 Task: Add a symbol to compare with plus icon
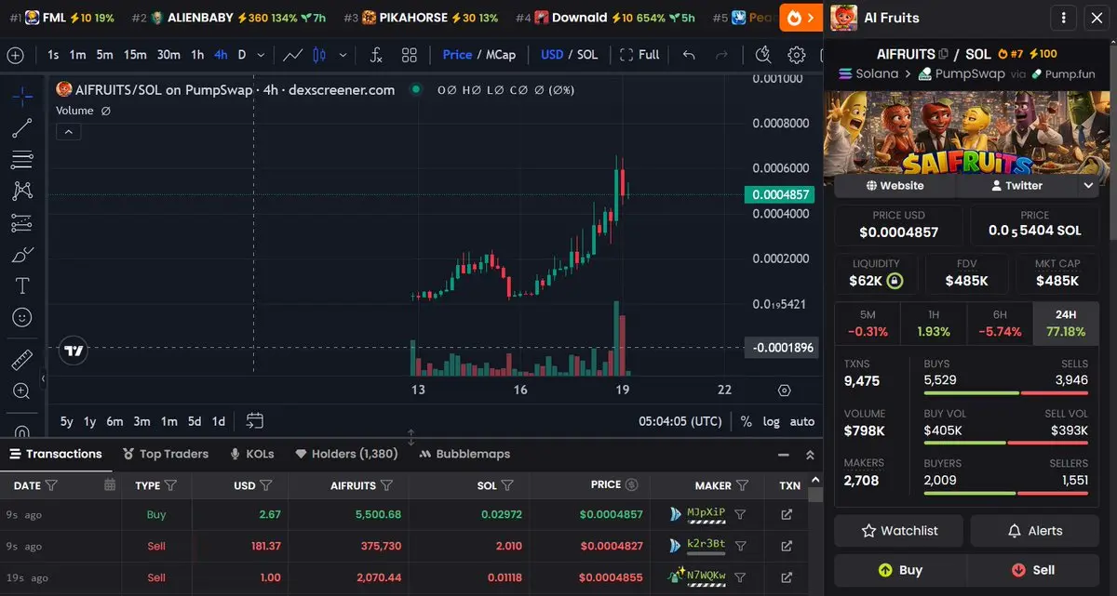pos(15,55)
